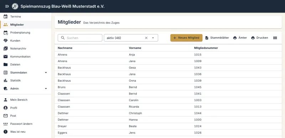Open member row with number 1009

pyautogui.click(x=168, y=61)
